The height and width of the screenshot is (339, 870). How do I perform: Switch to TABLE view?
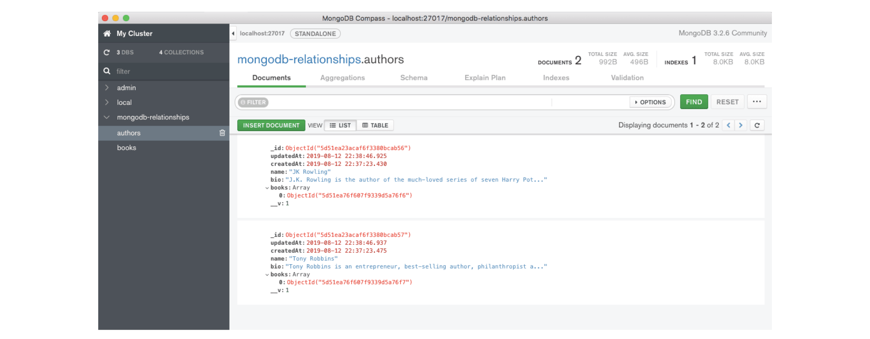point(375,125)
